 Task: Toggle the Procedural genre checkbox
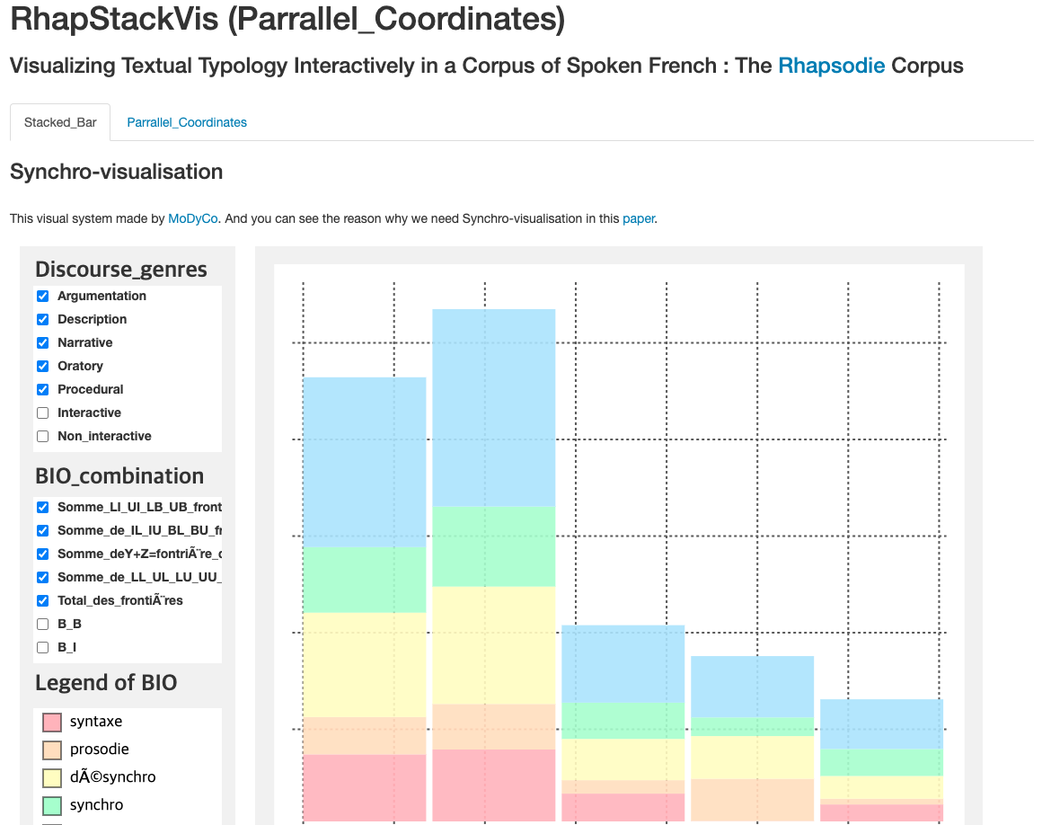tap(42, 389)
